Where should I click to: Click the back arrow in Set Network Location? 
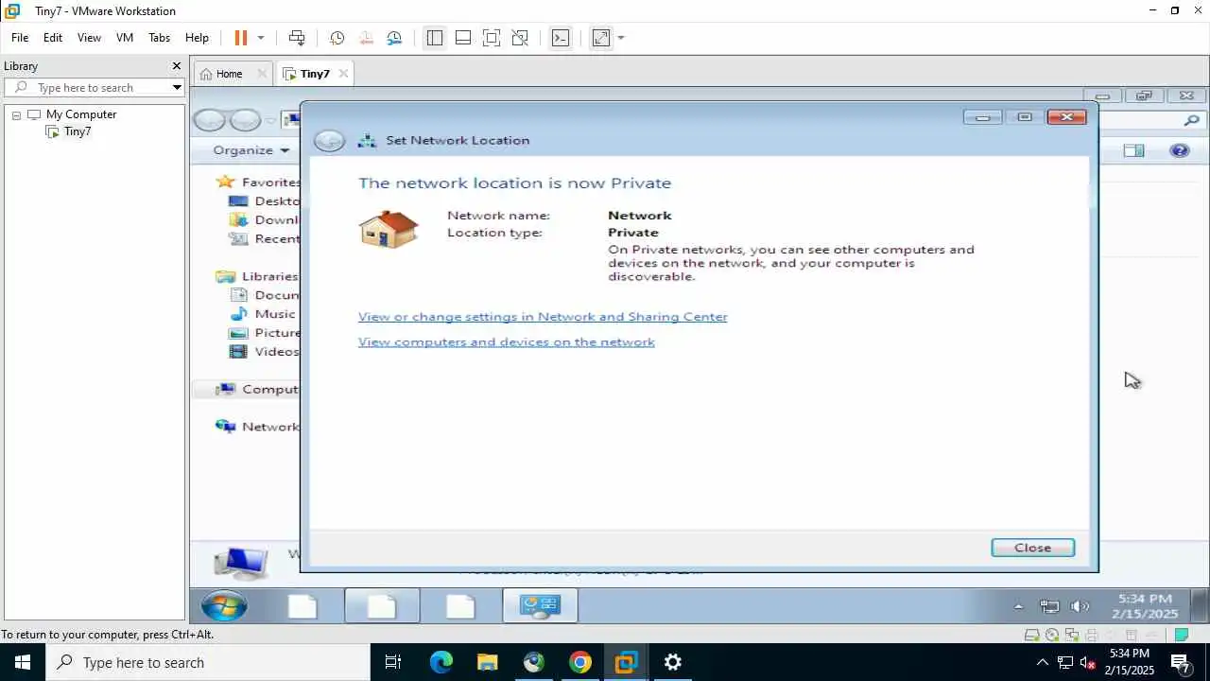point(329,140)
